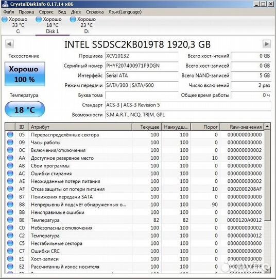This screenshot has height=279, width=276.
Task: Click the blue status orb for C:
Action: [x=5, y=19]
